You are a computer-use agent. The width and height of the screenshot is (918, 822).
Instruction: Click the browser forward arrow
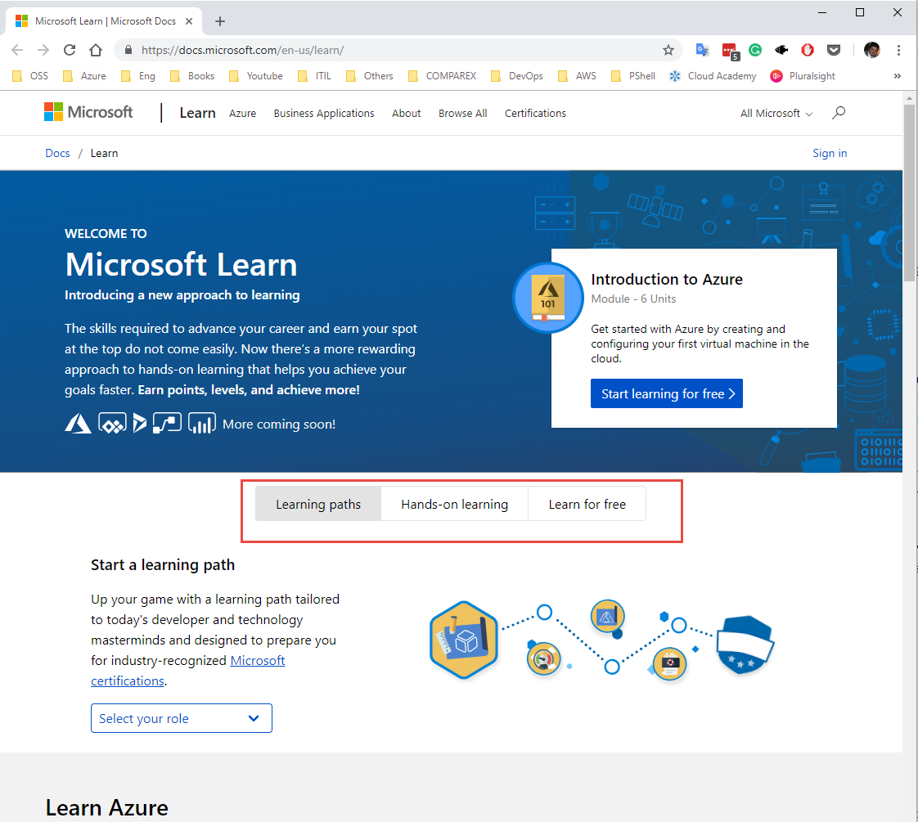pos(43,50)
